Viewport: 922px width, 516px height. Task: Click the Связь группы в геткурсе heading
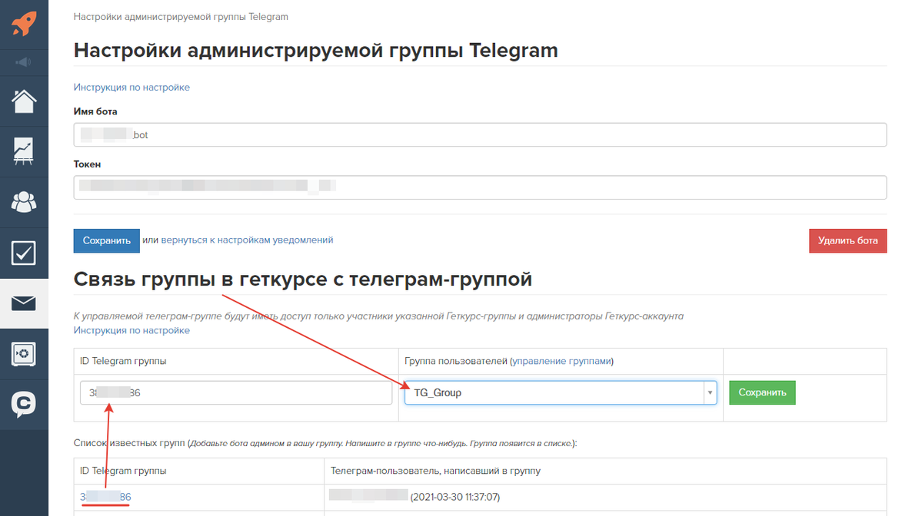coord(303,279)
